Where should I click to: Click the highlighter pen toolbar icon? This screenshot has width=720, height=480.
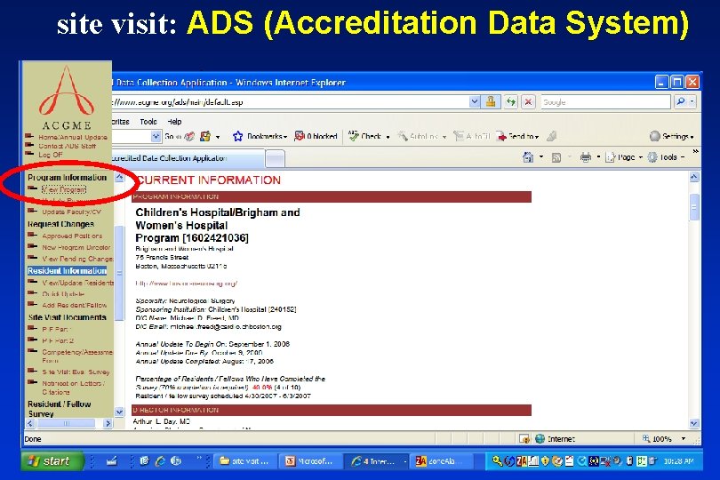pyautogui.click(x=552, y=136)
